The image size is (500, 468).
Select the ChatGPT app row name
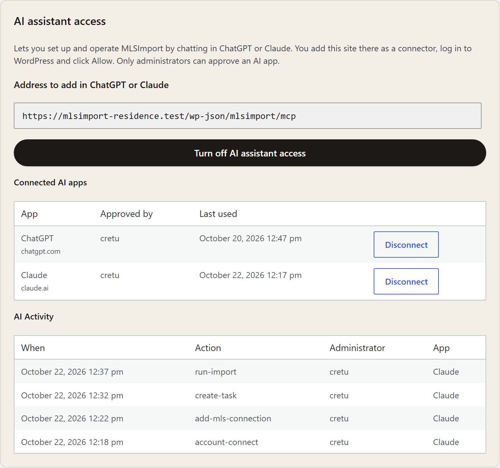(37, 238)
